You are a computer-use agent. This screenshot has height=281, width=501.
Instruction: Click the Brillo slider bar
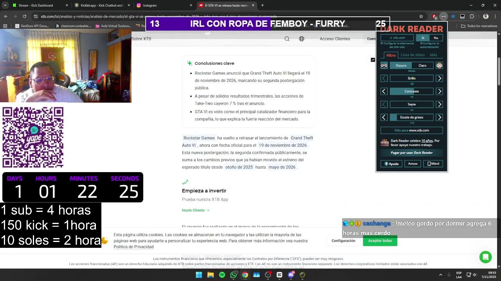point(411,78)
